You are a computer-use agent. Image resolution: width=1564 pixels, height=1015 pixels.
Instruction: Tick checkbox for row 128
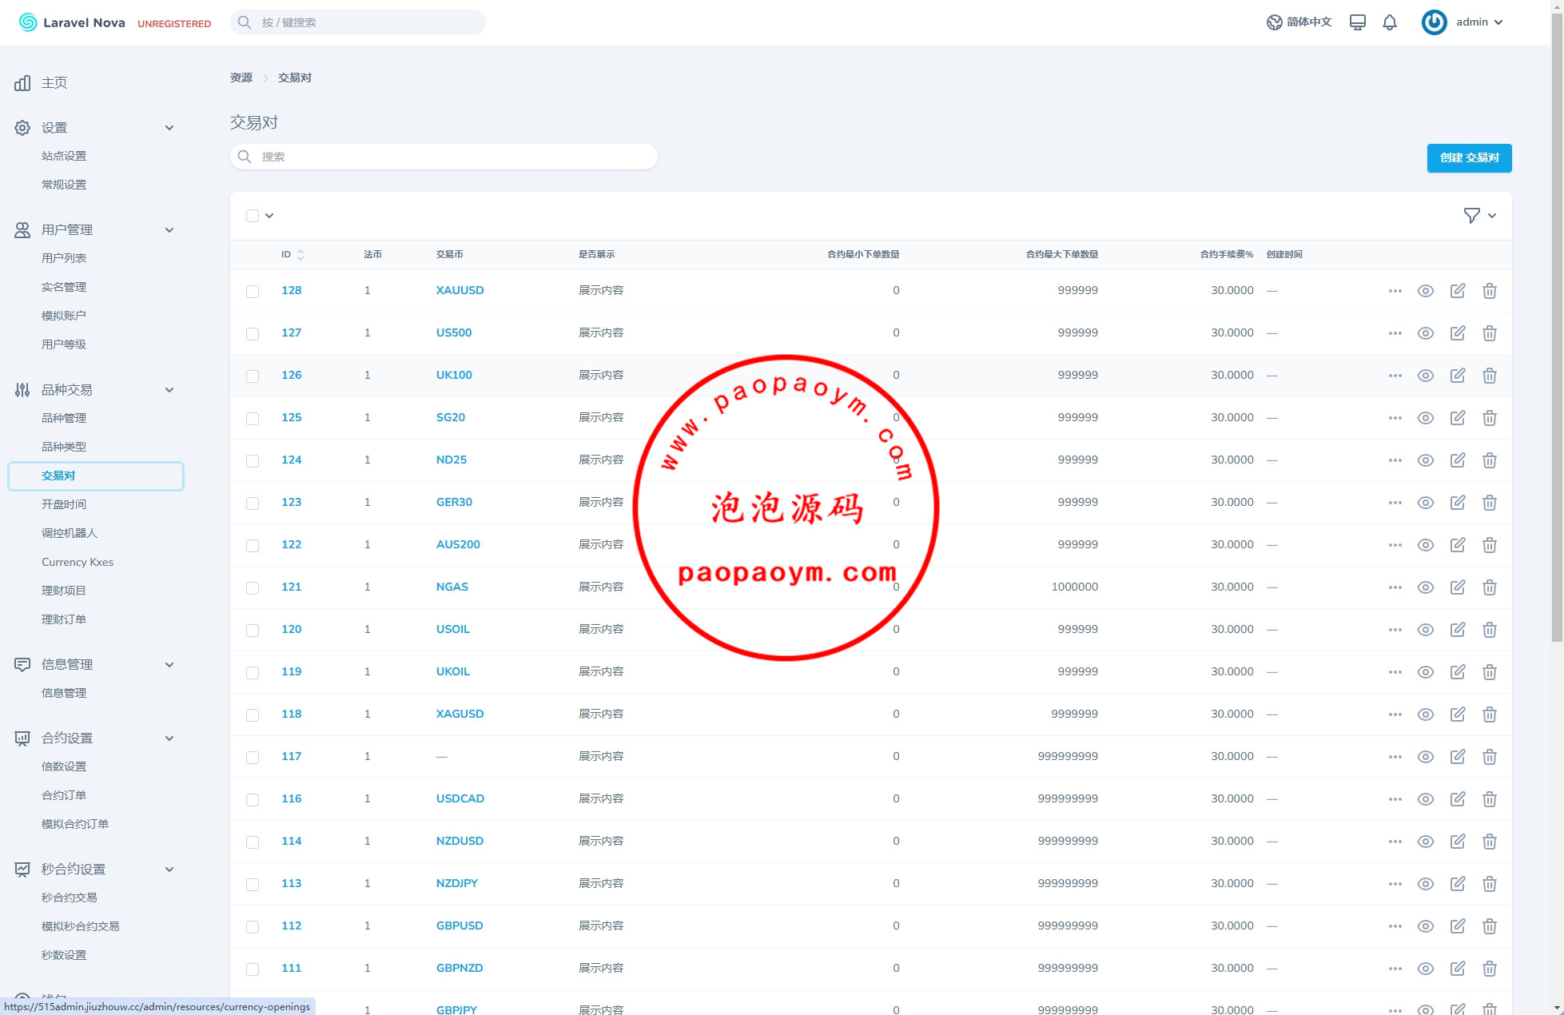pos(253,292)
